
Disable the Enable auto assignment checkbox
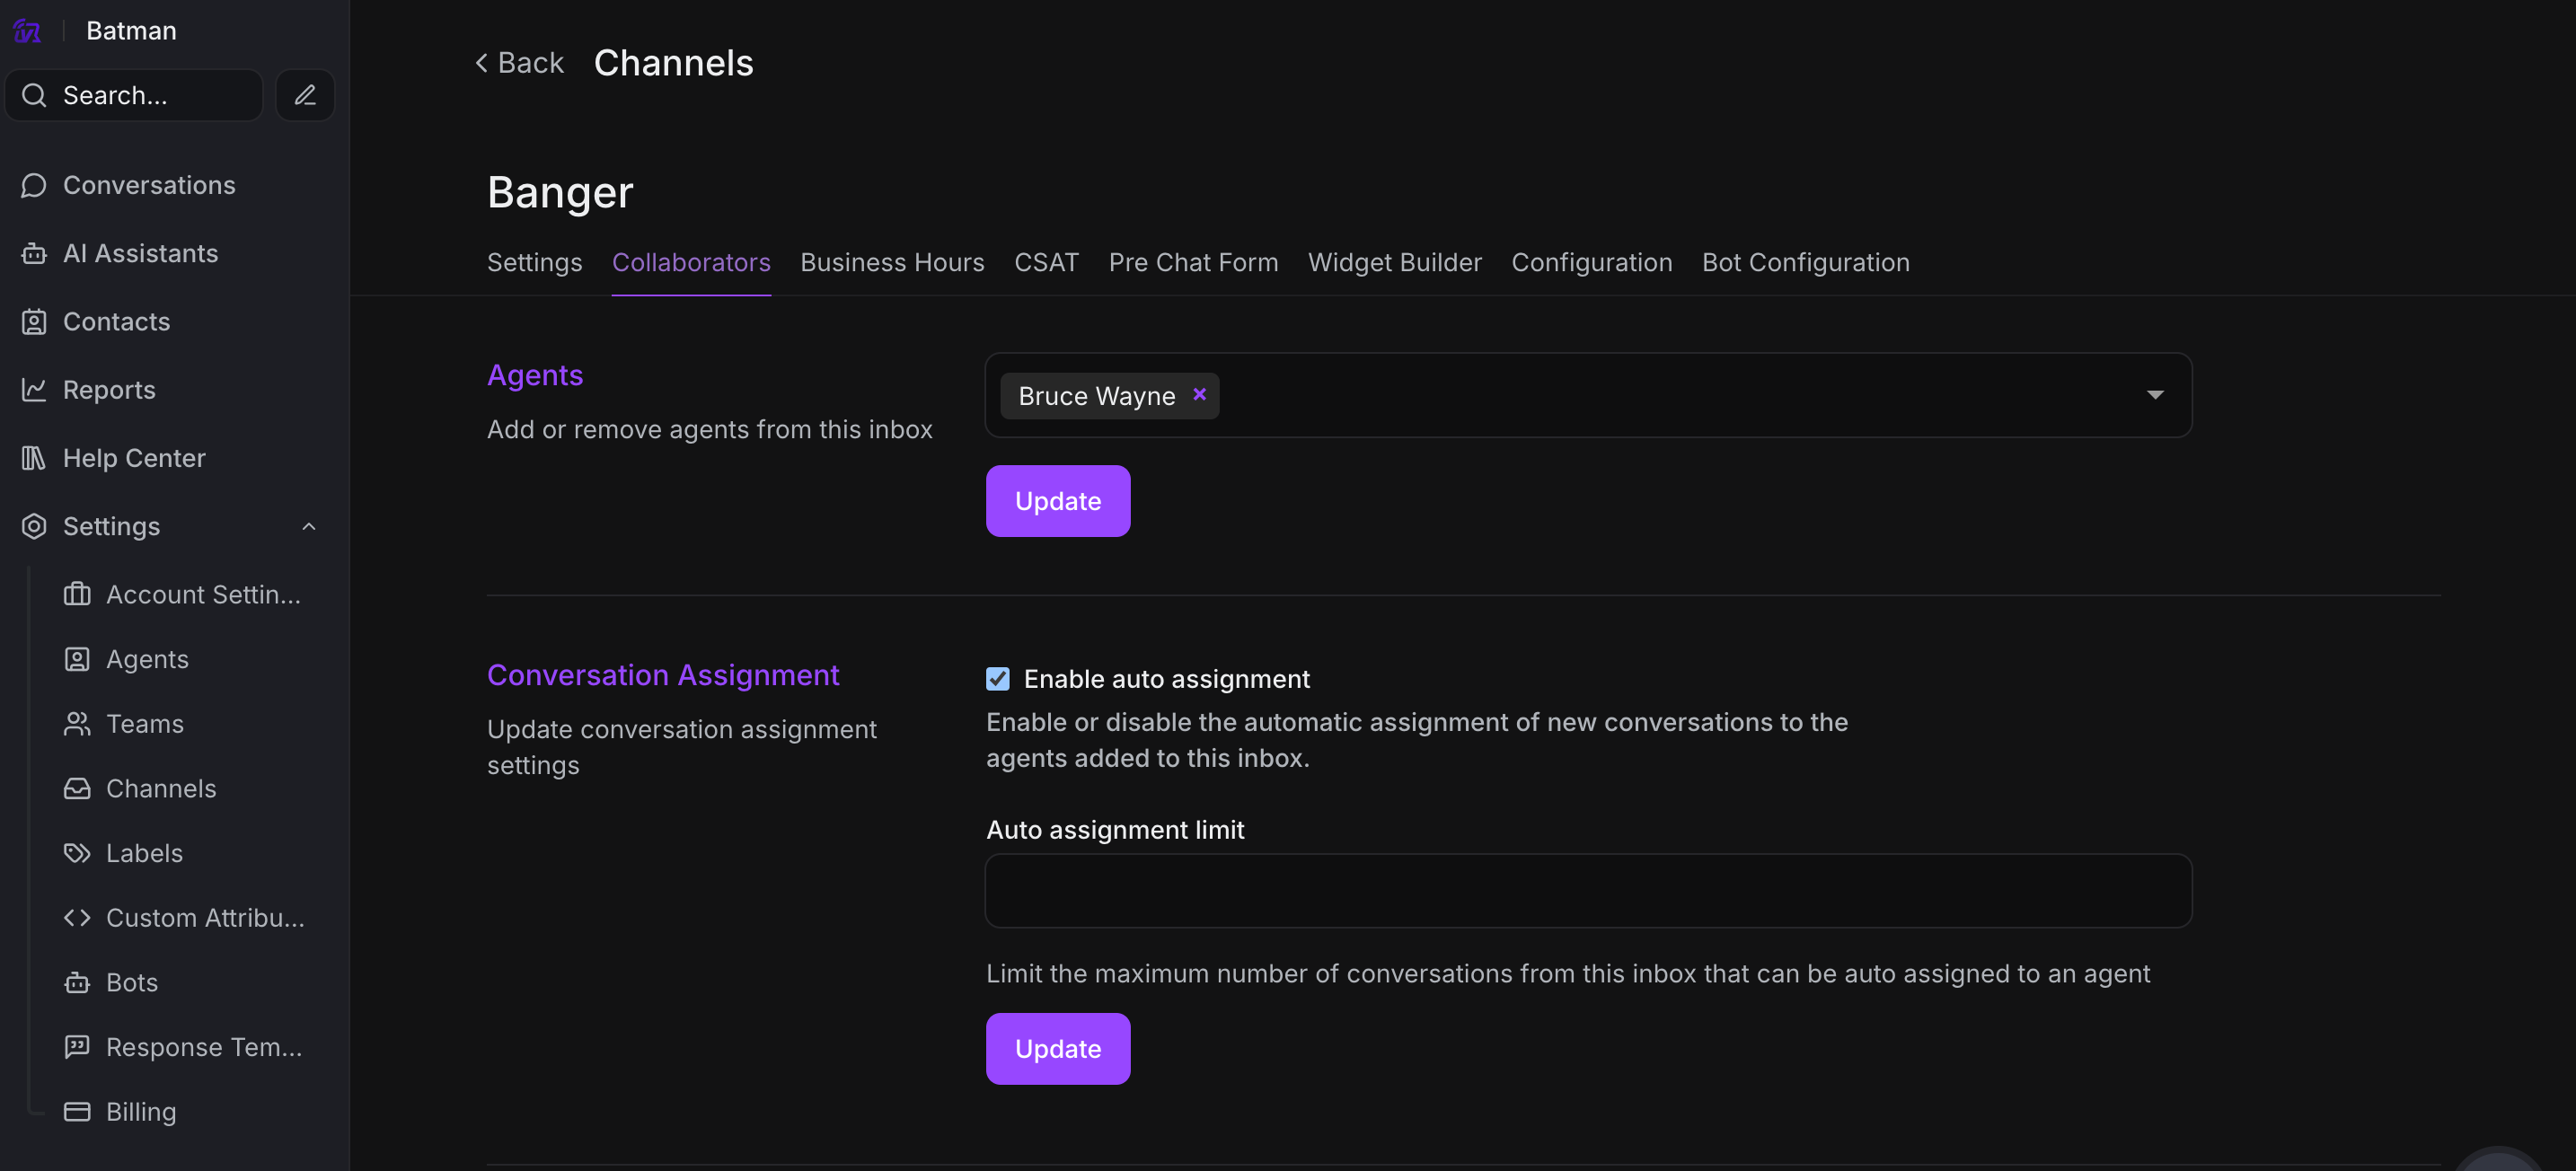click(997, 679)
